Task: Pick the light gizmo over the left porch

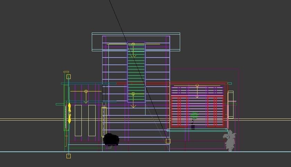Action: [x=86, y=97]
